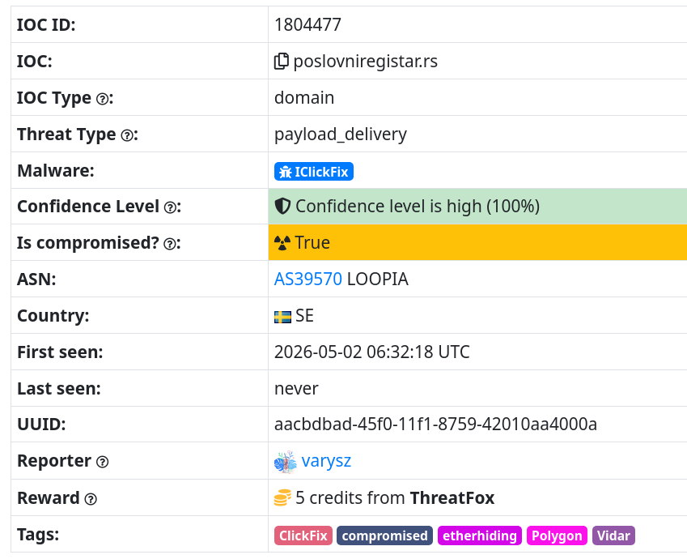Click the Confidence Level help icon
This screenshot has width=687, height=559.
(170, 207)
